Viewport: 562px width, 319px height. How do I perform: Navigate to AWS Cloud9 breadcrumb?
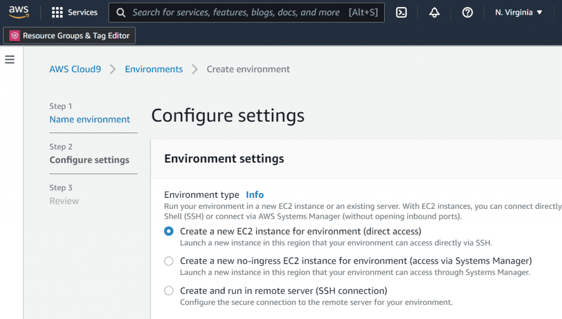(75, 69)
